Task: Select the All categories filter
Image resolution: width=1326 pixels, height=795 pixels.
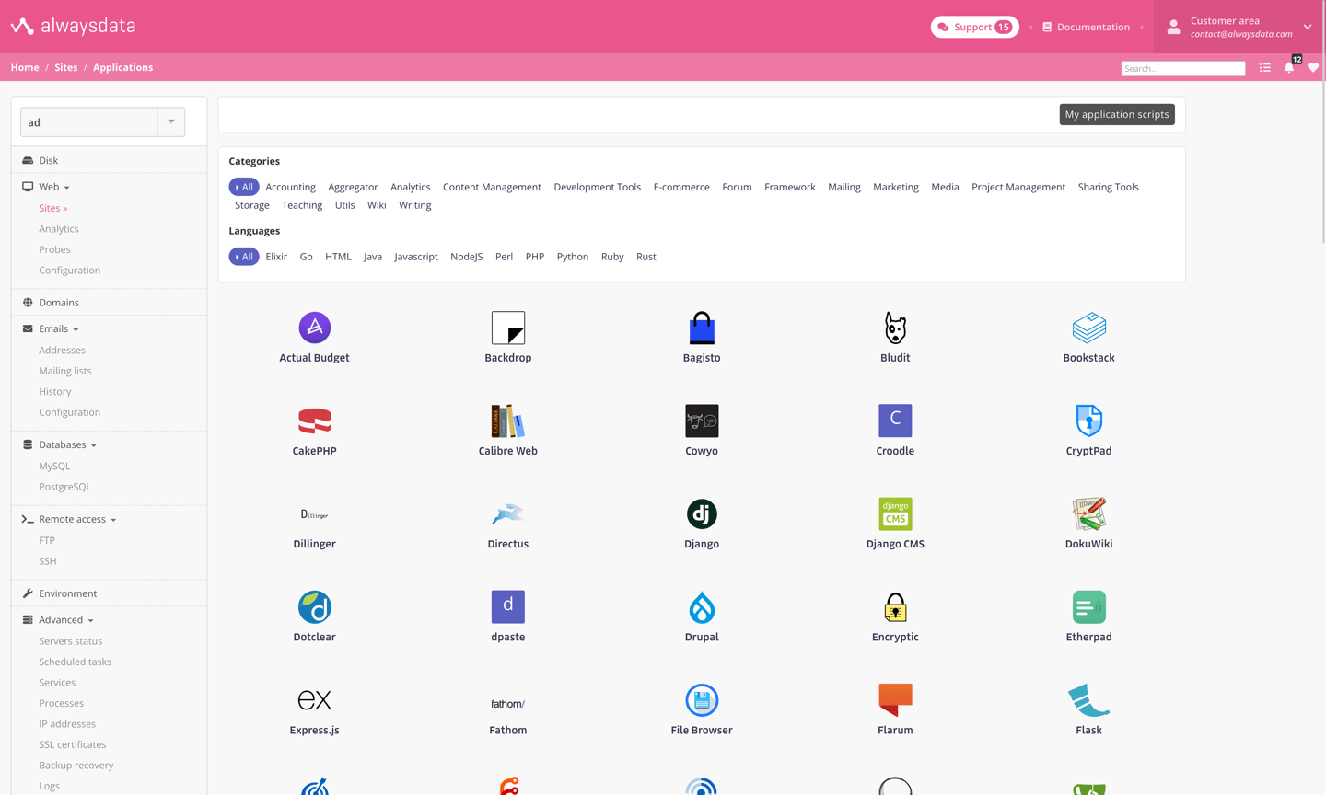Action: point(244,187)
